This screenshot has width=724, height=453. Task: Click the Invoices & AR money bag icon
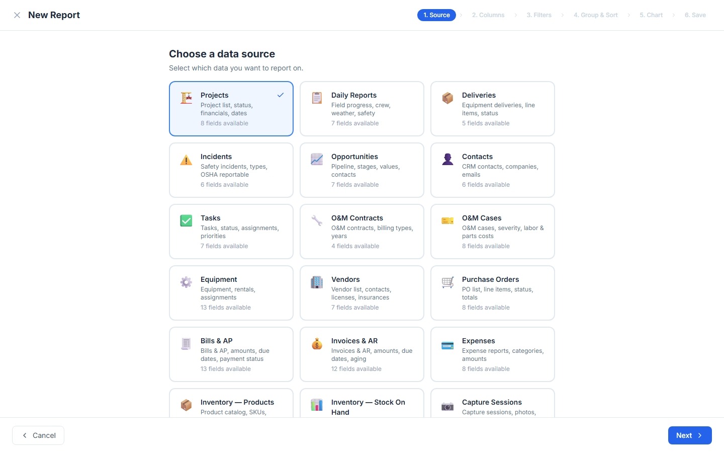tap(317, 343)
